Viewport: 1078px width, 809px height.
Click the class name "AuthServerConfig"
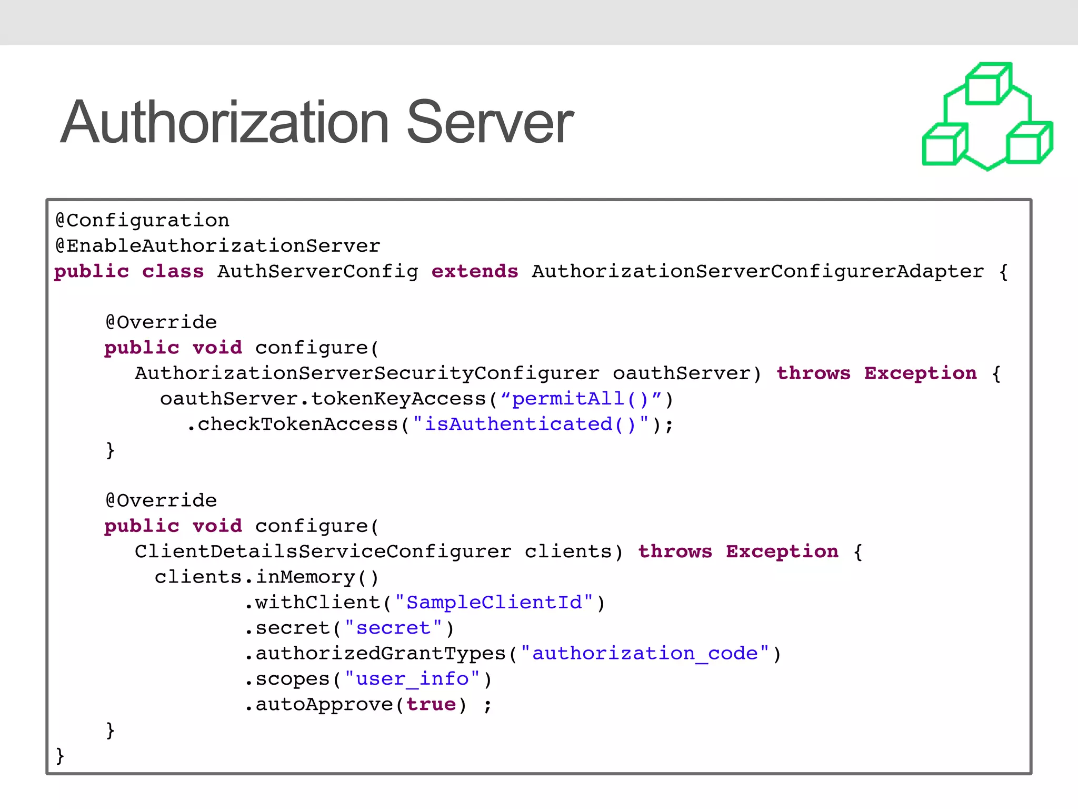click(x=317, y=272)
